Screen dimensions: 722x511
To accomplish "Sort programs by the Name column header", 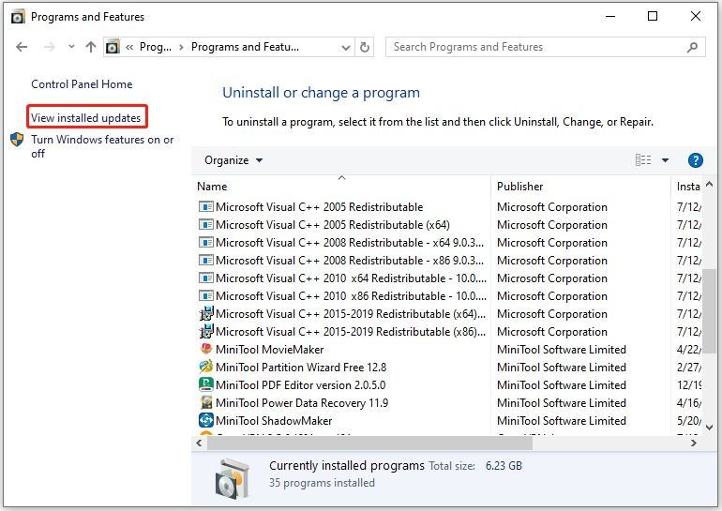I will pyautogui.click(x=213, y=187).
